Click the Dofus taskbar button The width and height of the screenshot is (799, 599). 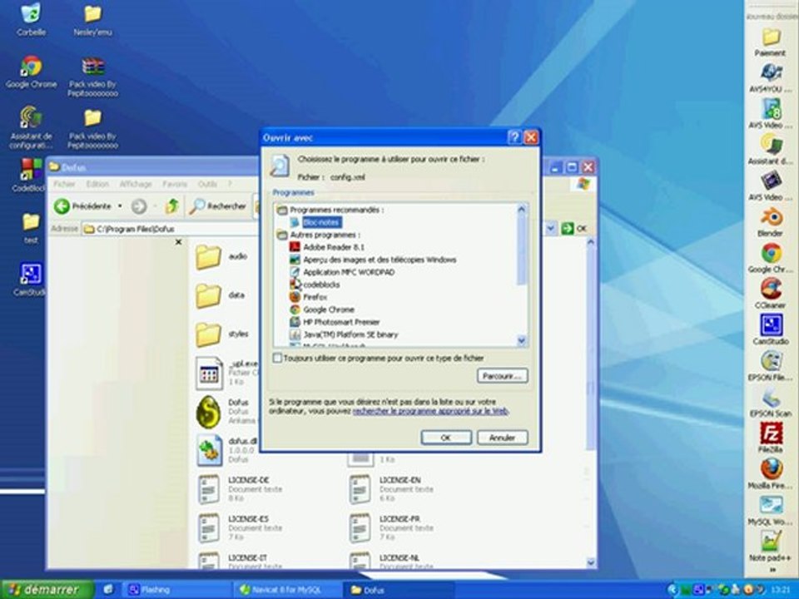click(398, 590)
